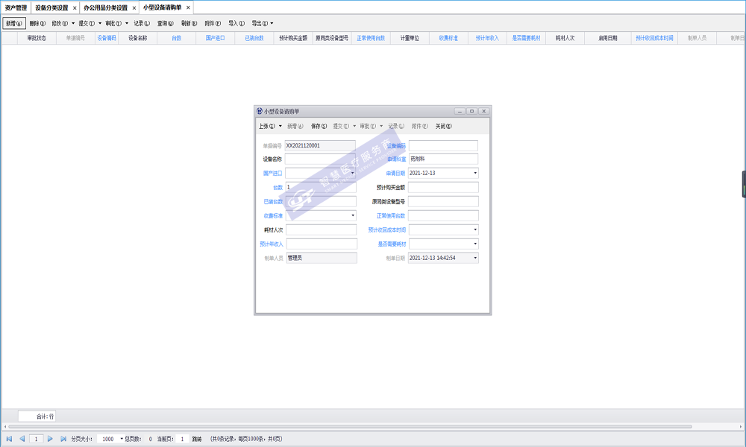746x447 pixels.
Task: Expand the 是否需要耗材 dropdown
Action: [x=474, y=244]
